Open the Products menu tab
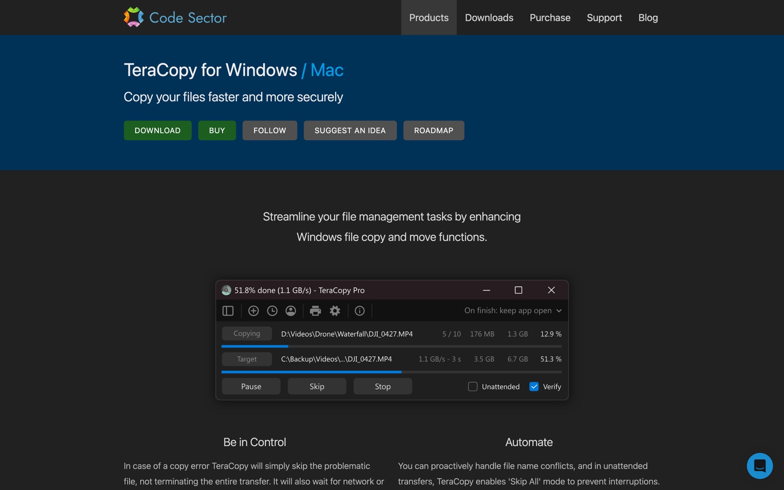Viewport: 784px width, 490px height. (x=429, y=18)
